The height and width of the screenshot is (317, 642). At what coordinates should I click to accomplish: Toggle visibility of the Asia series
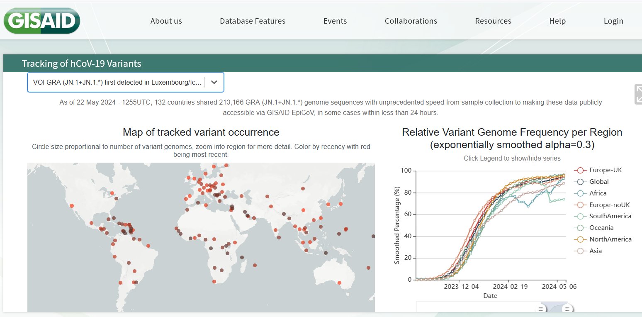(x=580, y=251)
